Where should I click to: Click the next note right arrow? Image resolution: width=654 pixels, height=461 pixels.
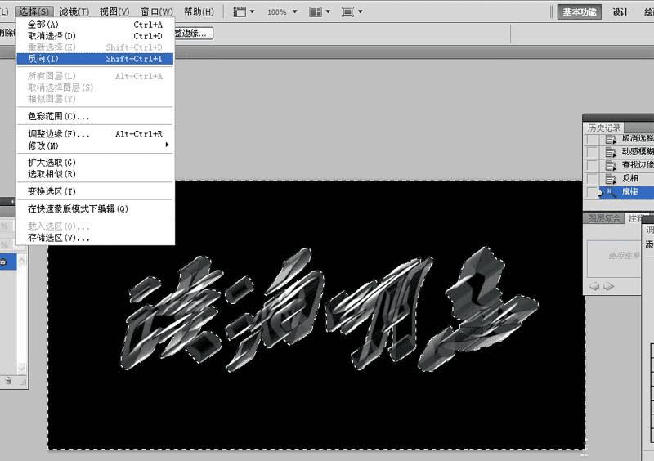click(x=608, y=286)
